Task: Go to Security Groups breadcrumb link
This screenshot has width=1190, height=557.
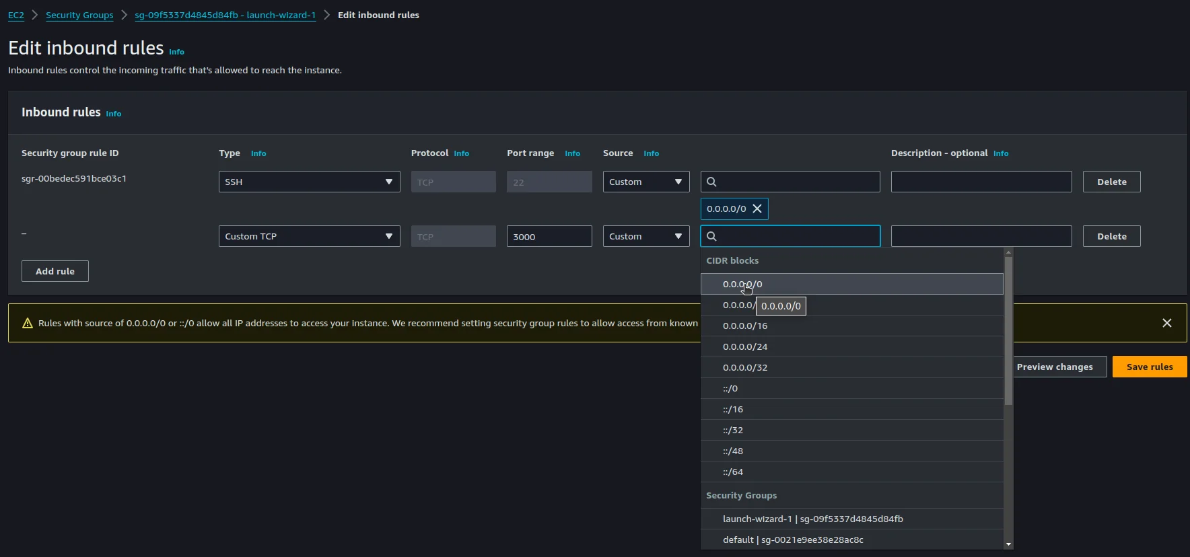Action: click(79, 15)
